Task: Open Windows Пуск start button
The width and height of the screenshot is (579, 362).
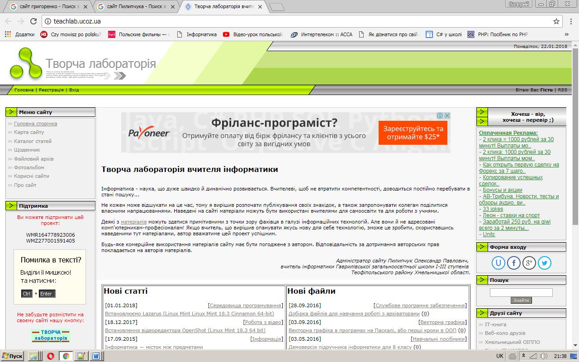Action: click(12, 356)
